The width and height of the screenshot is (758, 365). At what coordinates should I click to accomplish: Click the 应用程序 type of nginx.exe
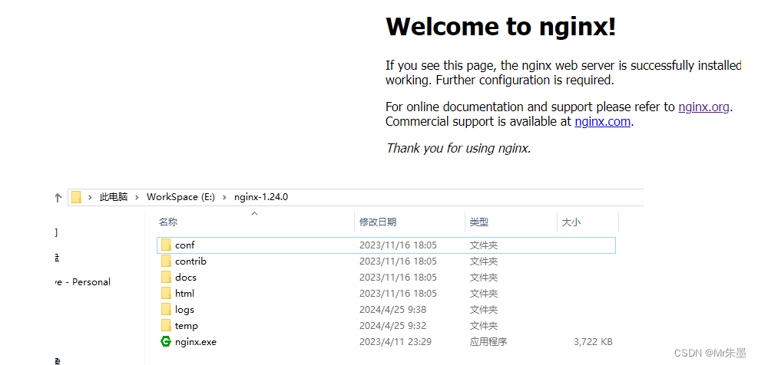[488, 342]
